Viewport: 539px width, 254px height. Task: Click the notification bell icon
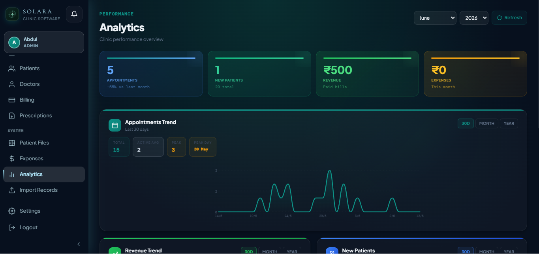[74, 14]
